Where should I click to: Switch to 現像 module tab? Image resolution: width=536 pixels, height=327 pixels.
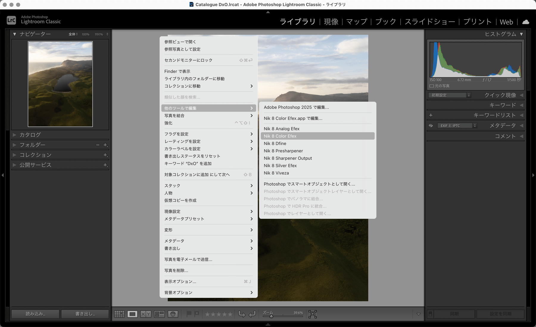[x=331, y=22]
